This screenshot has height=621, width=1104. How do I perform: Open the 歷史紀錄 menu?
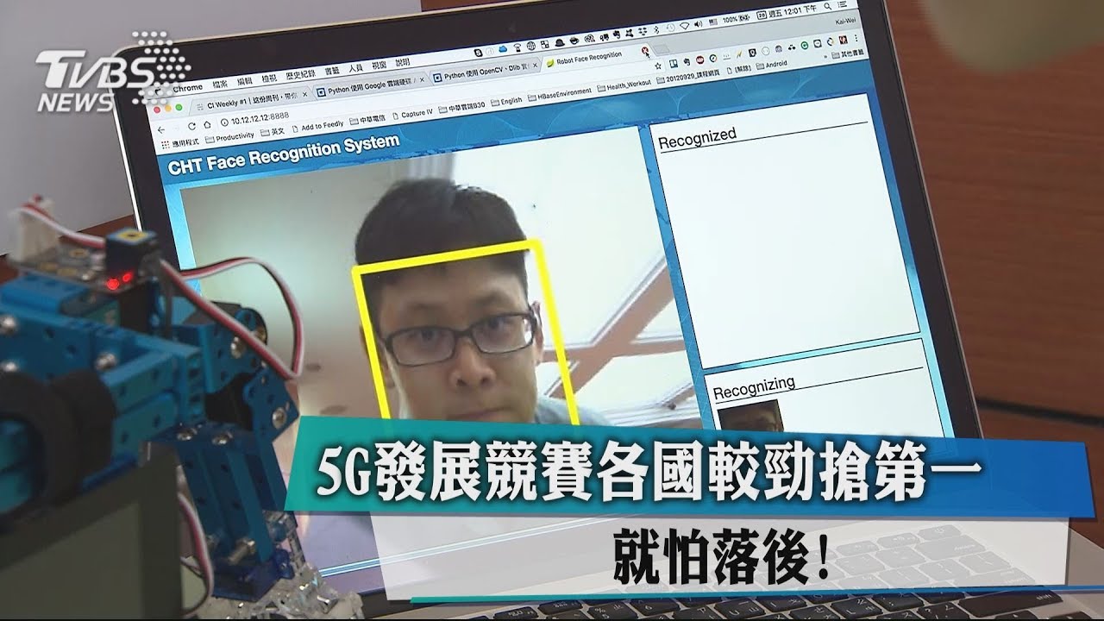click(x=301, y=74)
